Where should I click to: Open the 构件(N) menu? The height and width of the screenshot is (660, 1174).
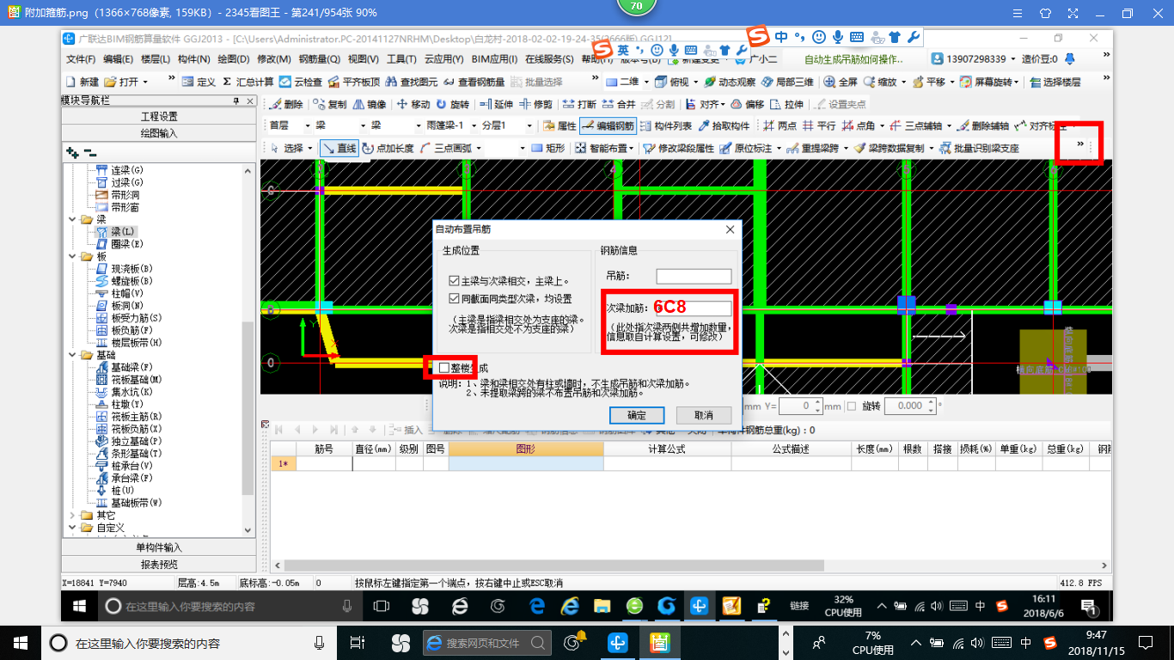[x=193, y=59]
